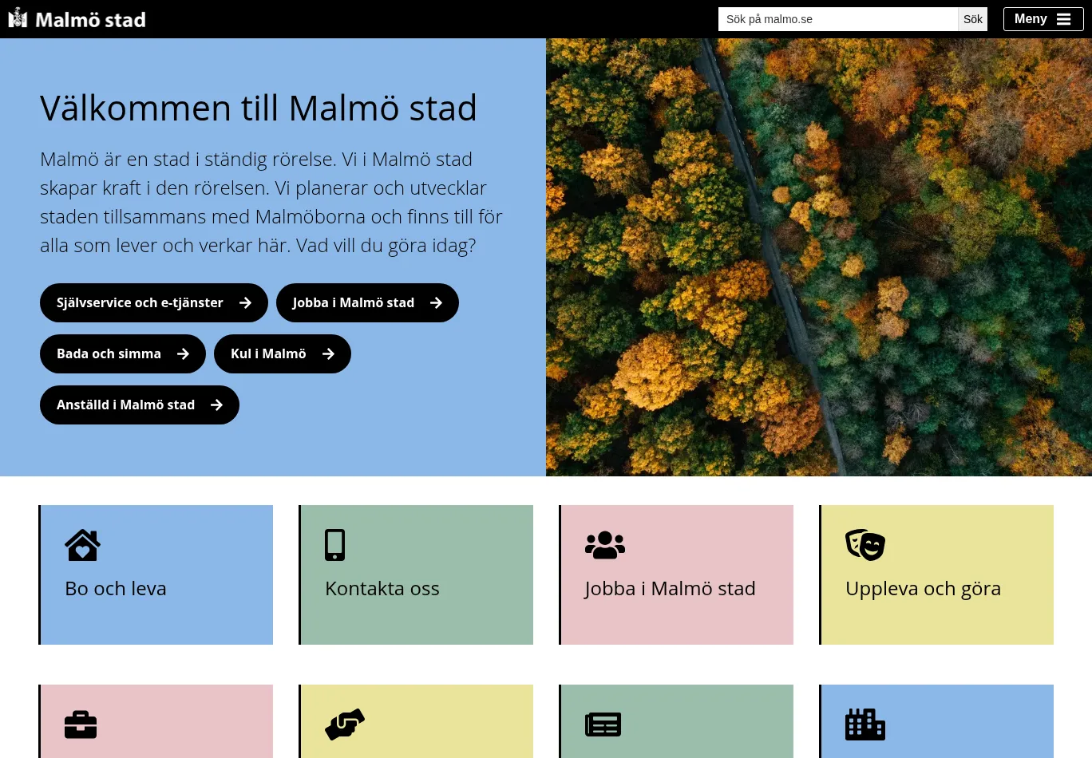Click the newspaper icon
This screenshot has height=758, width=1092.
click(603, 724)
